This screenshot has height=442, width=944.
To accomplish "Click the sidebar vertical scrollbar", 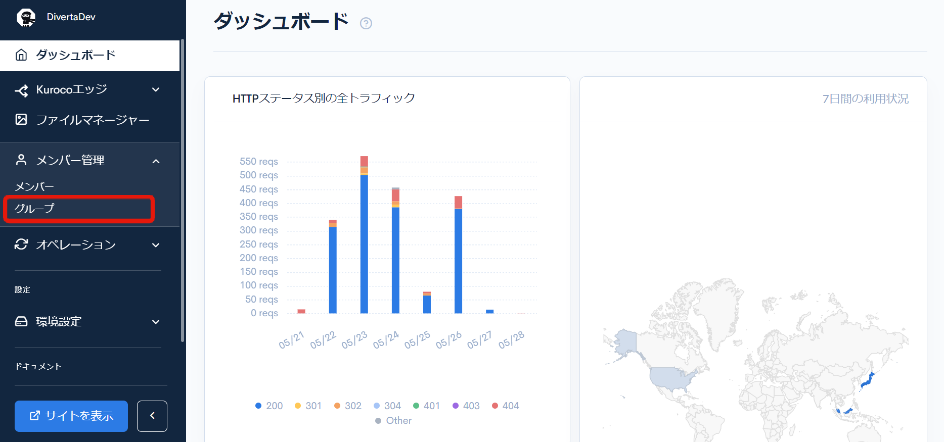I will pos(183,190).
